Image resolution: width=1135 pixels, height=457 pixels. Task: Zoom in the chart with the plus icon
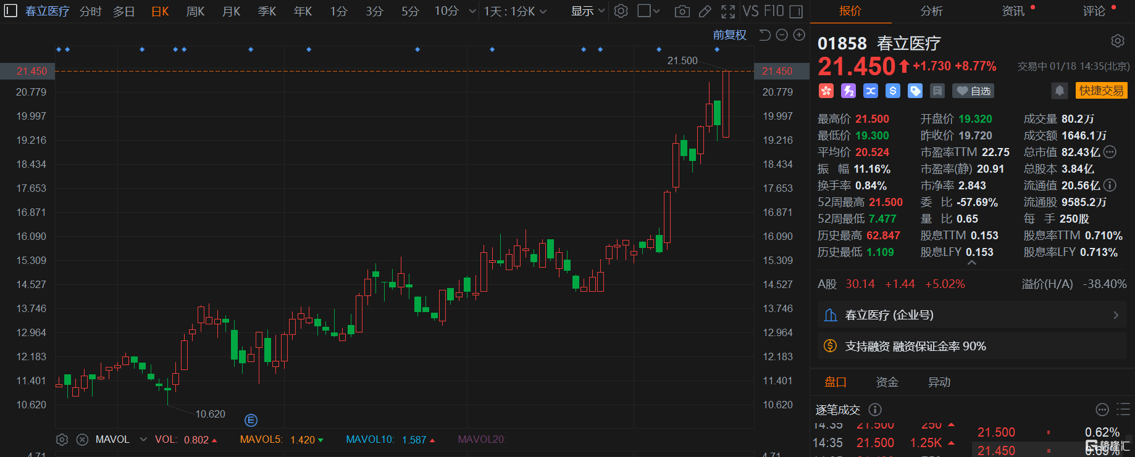pos(799,35)
